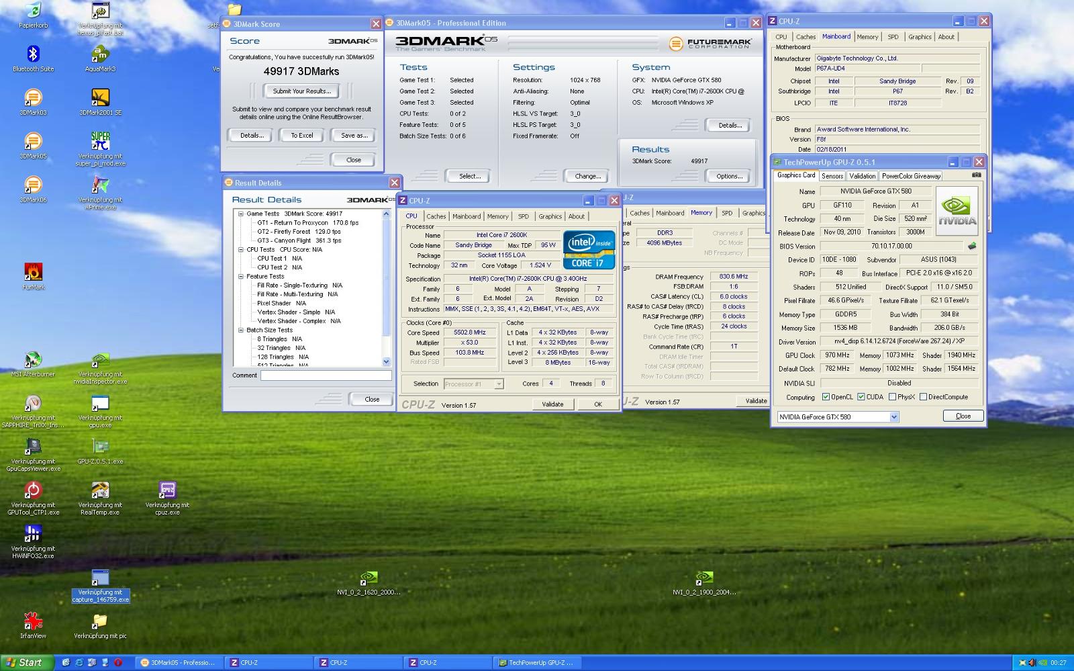
Task: Switch to TechPowerUp GPU-Z taskbar button
Action: [536, 662]
